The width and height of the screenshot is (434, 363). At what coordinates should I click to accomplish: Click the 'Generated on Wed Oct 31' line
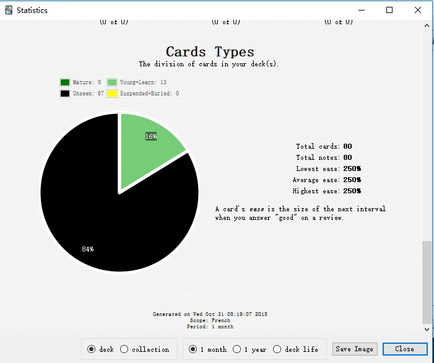[x=210, y=314]
